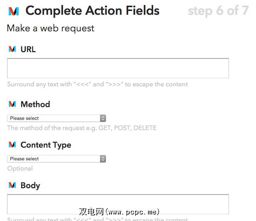Click the Content Type field label
256x221 pixels.
(46, 145)
